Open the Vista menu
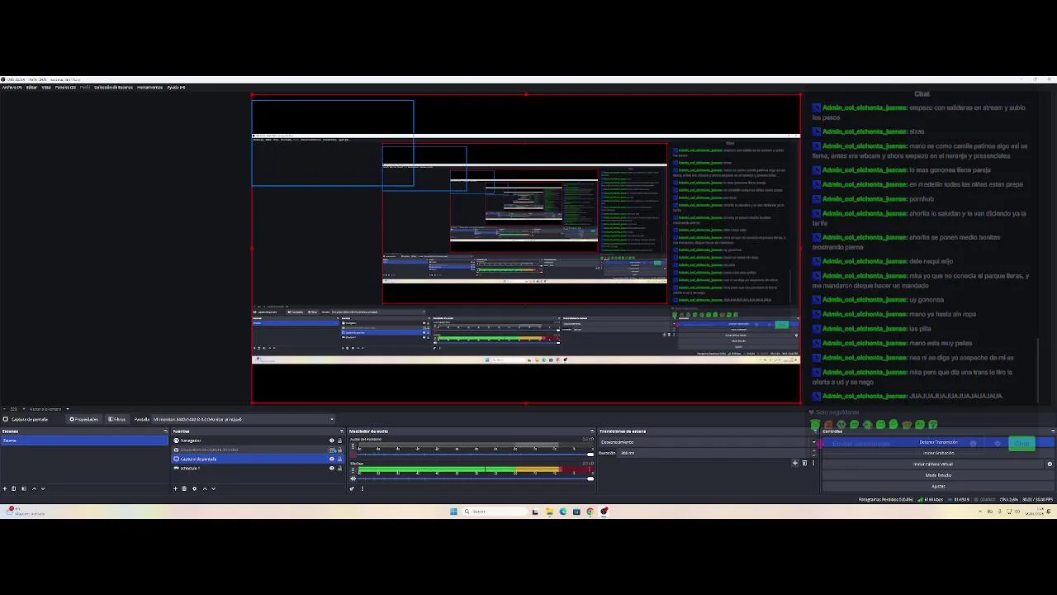This screenshot has width=1057, height=595. [46, 87]
